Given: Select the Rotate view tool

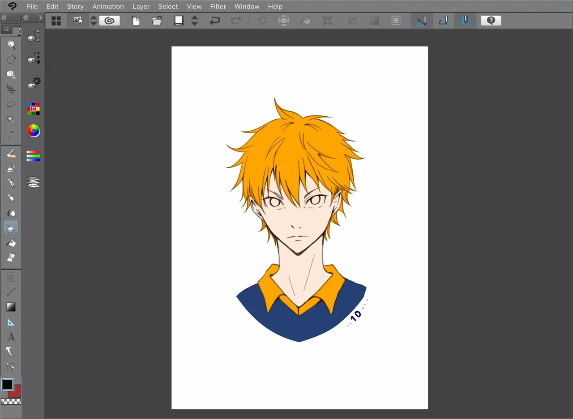Looking at the screenshot, I should click(11, 59).
